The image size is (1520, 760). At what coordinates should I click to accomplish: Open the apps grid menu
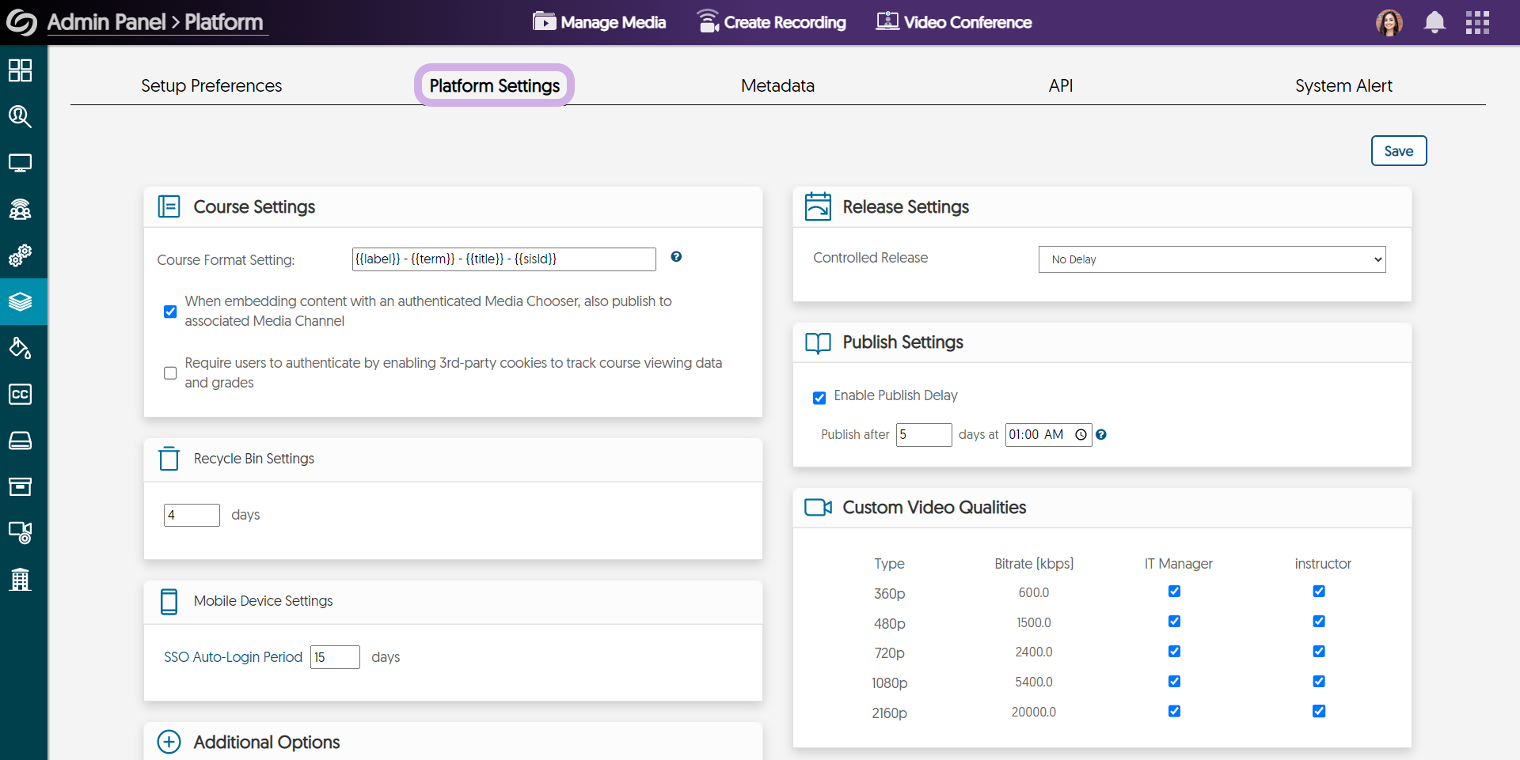[x=1477, y=22]
